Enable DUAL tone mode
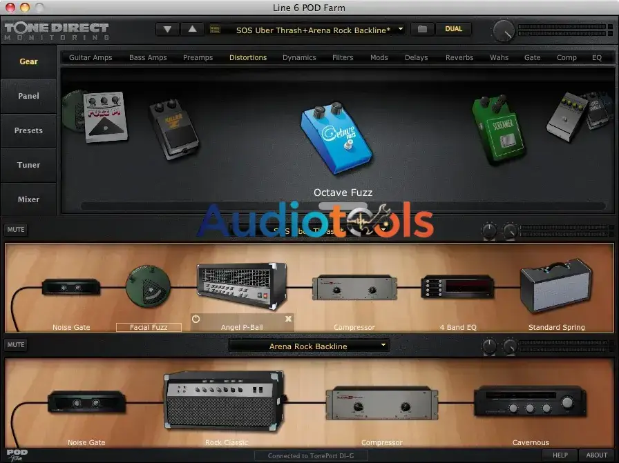Viewport: 619px width, 463px height. point(454,30)
